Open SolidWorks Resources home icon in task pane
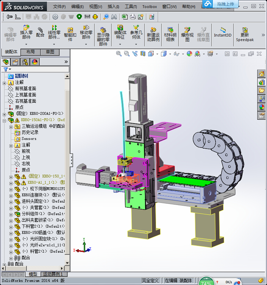Screen dimensions: 267x285 (x=261, y=74)
